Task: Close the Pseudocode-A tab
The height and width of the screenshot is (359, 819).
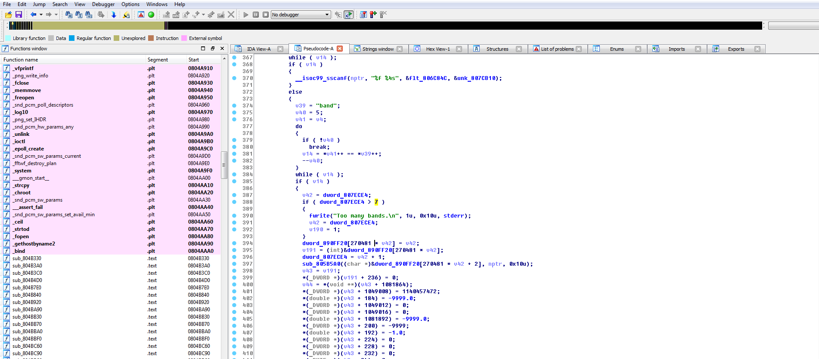Action: 340,49
